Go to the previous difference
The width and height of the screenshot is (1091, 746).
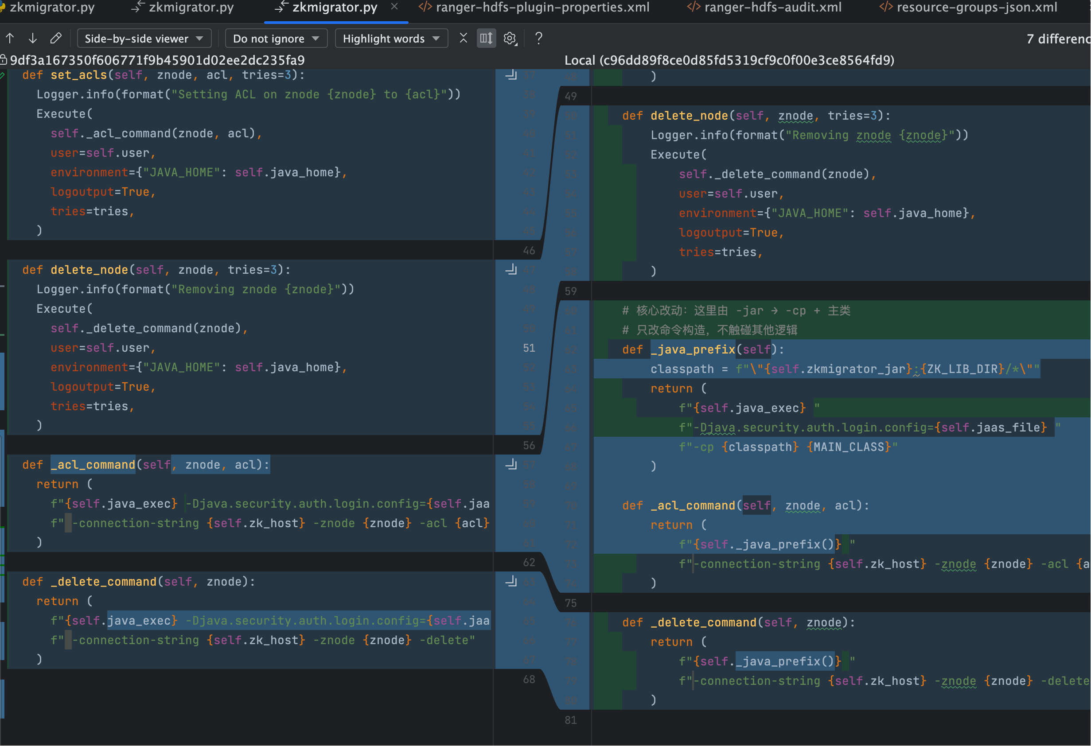pos(10,39)
